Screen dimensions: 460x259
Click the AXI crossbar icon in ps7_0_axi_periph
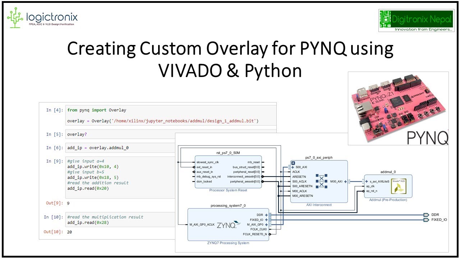coord(322,182)
